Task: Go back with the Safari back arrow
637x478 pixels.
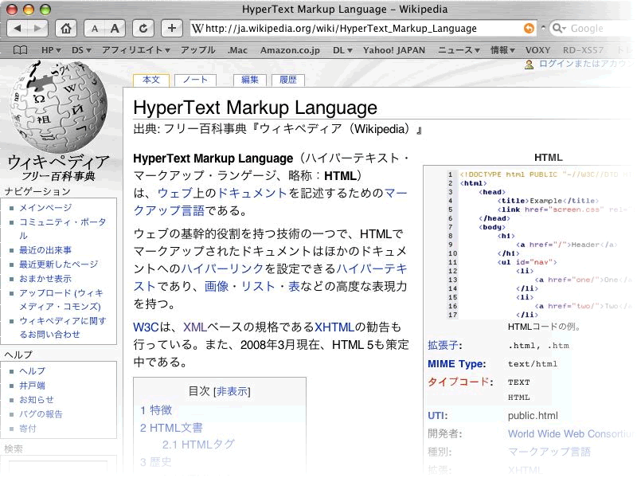Action: pos(17,29)
